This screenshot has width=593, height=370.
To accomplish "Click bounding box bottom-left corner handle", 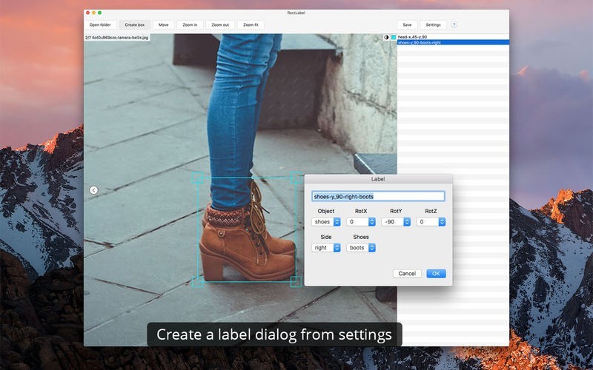I will tap(198, 281).
